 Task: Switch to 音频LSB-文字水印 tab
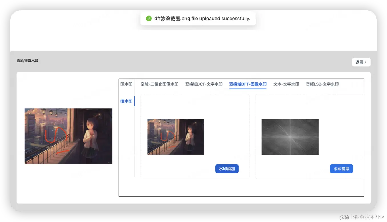322,84
